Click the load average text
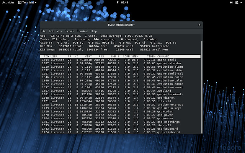 coord(126,36)
